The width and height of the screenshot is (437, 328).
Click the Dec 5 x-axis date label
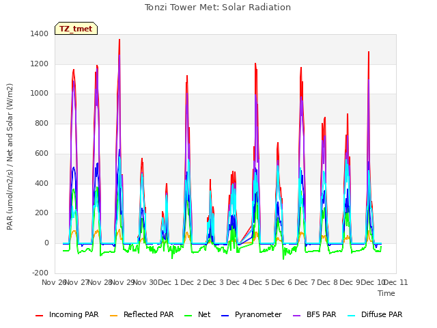coord(259,282)
